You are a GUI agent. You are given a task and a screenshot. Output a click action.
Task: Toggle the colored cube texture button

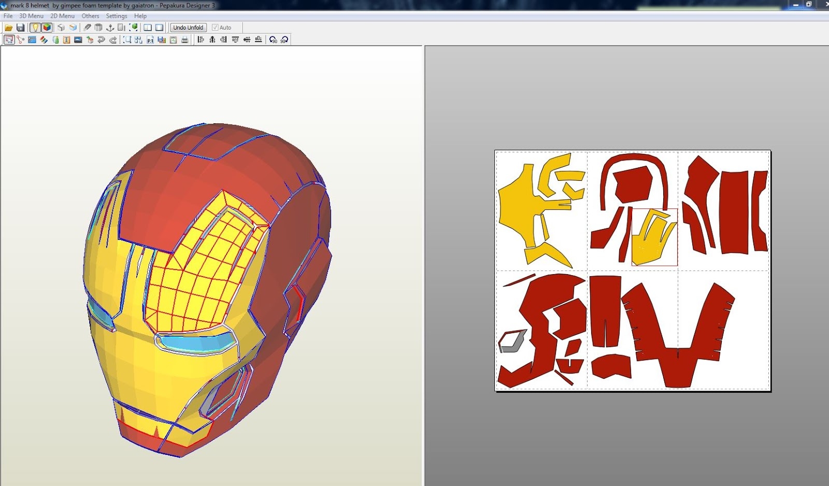[47, 27]
